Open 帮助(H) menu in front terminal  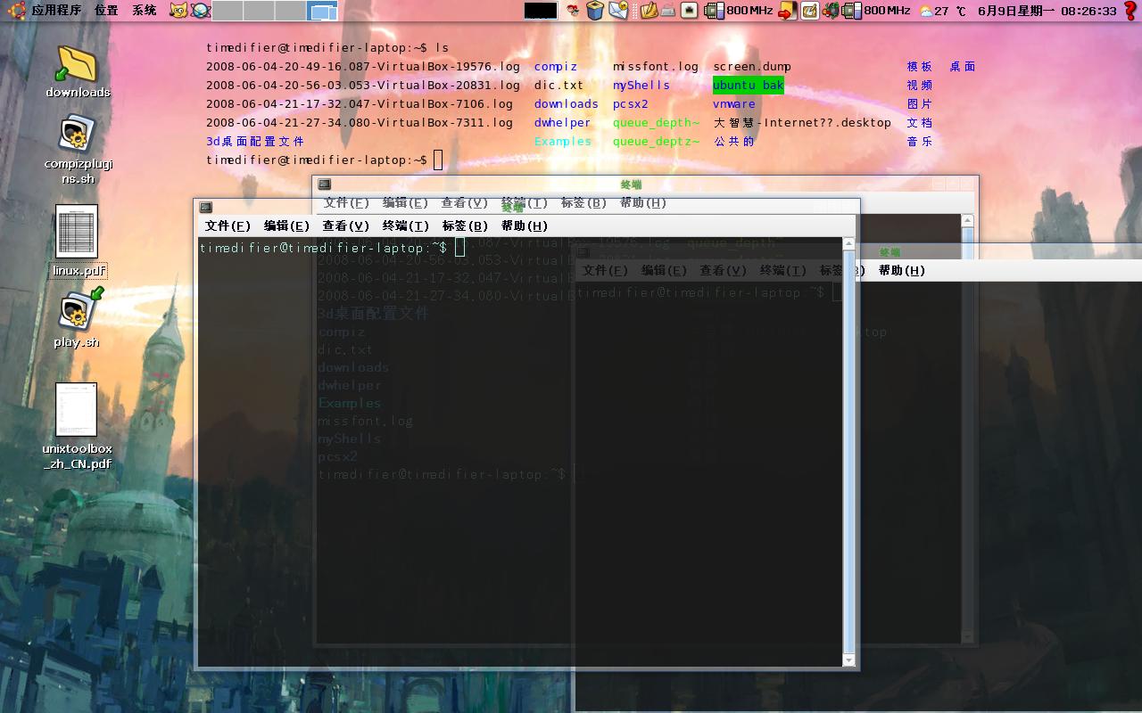525,226
